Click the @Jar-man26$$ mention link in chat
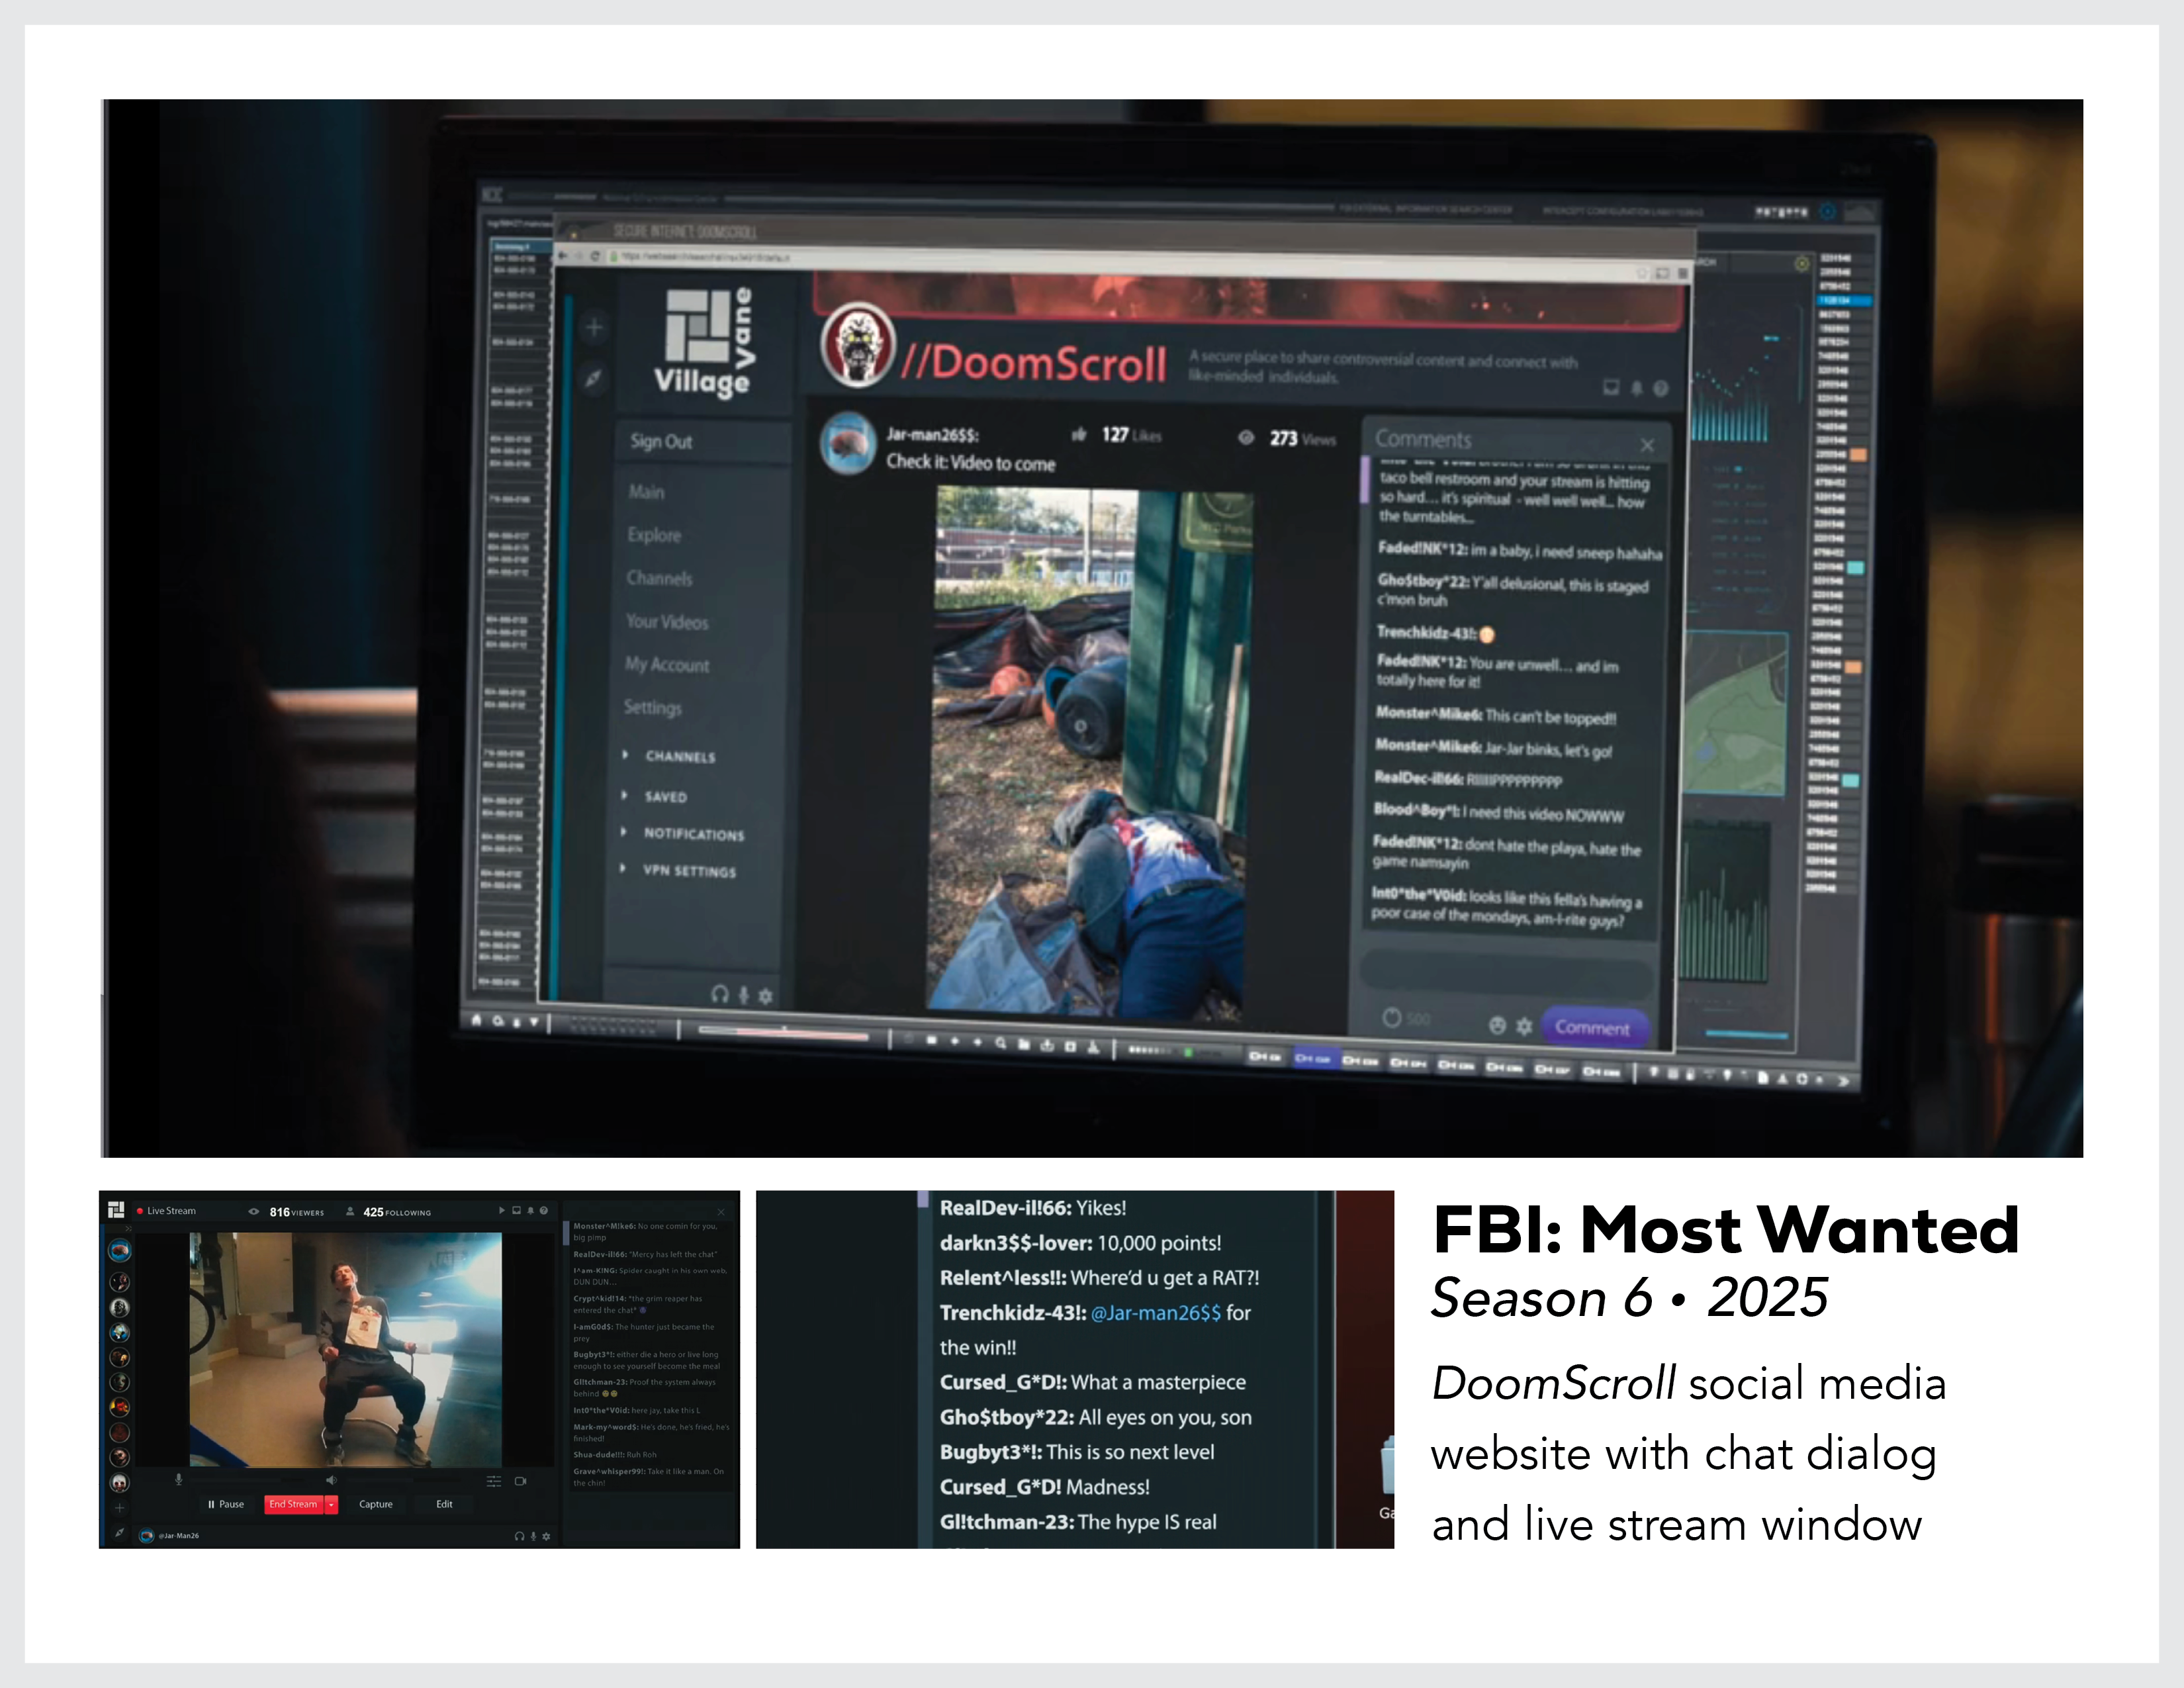2184x1688 pixels. [1155, 1313]
